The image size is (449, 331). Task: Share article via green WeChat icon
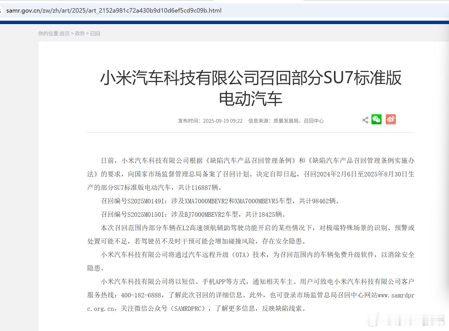[376, 119]
